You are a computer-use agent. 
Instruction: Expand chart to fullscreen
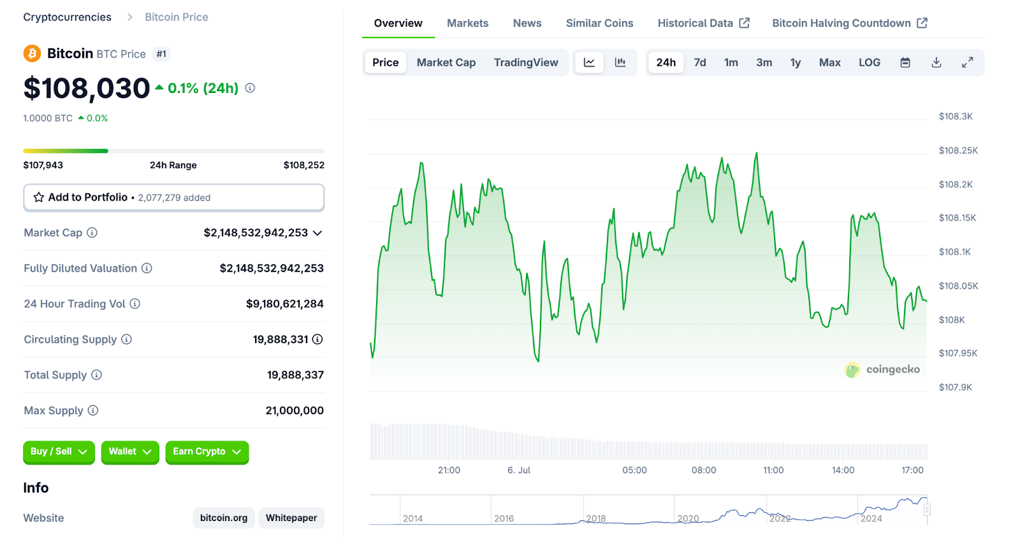tap(968, 62)
